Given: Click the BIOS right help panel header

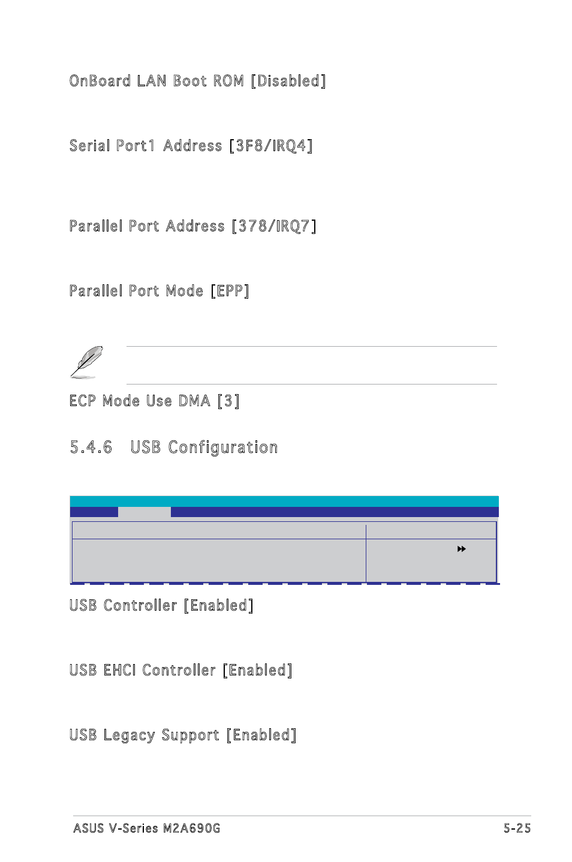Looking at the screenshot, I should 431,530.
